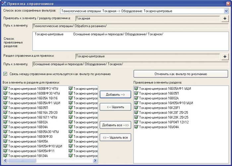This screenshot has height=166, width=232.
Task: Click icon of bound item Токарно-центровой 16У04А
Action: [136, 127]
